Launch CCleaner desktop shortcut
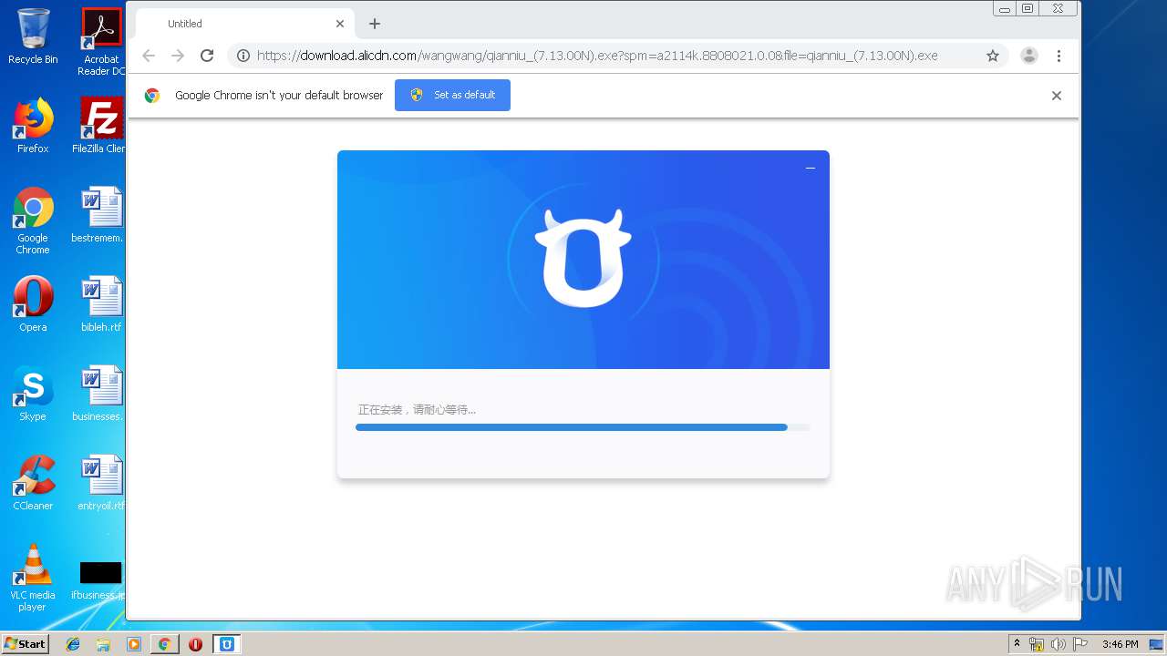 click(33, 483)
